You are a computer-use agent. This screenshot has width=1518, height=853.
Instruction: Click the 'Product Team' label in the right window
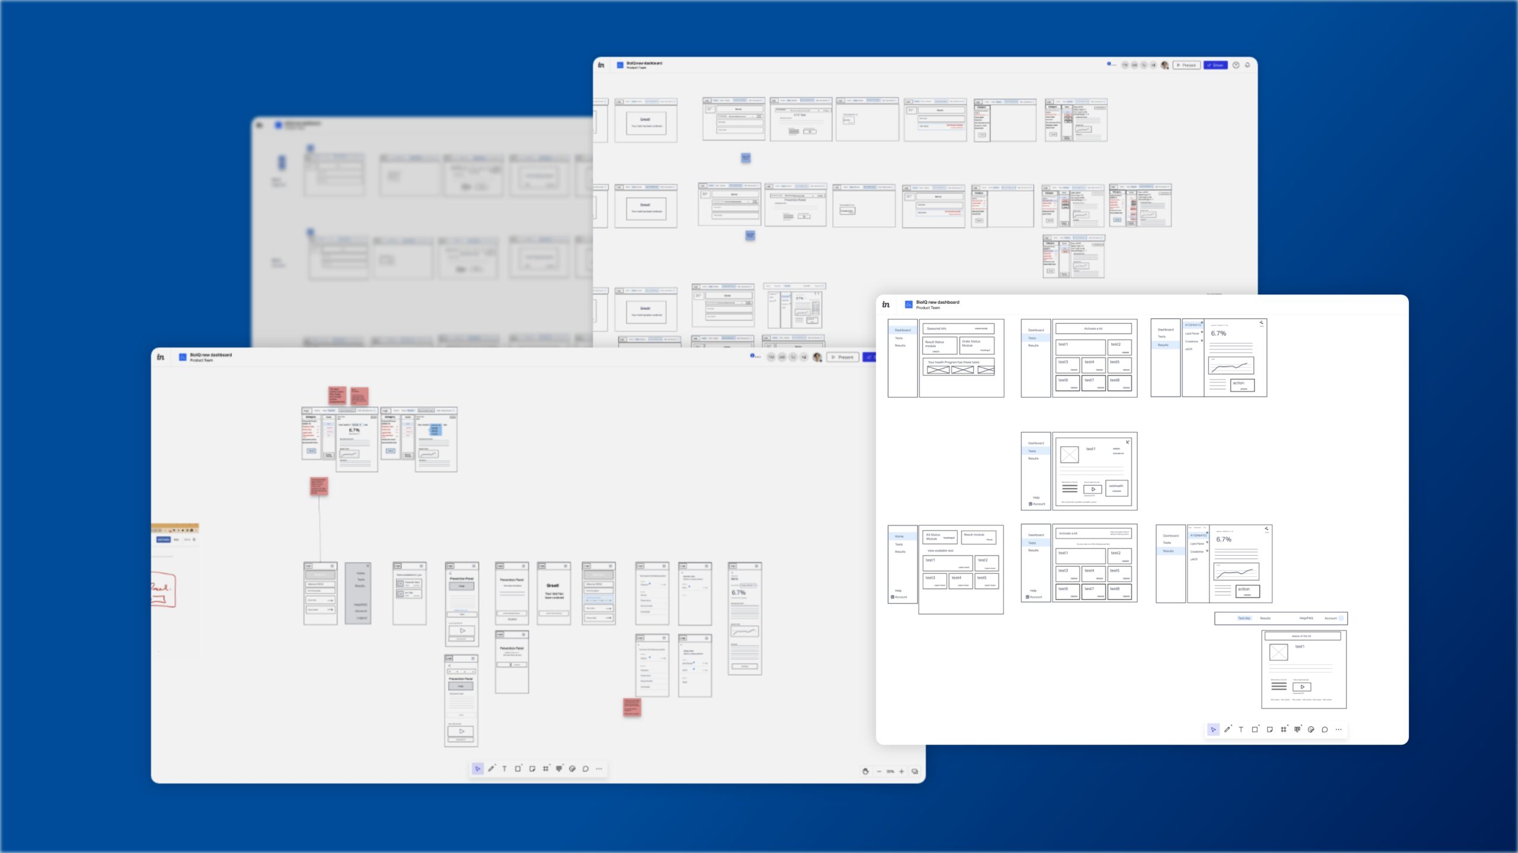coord(928,308)
